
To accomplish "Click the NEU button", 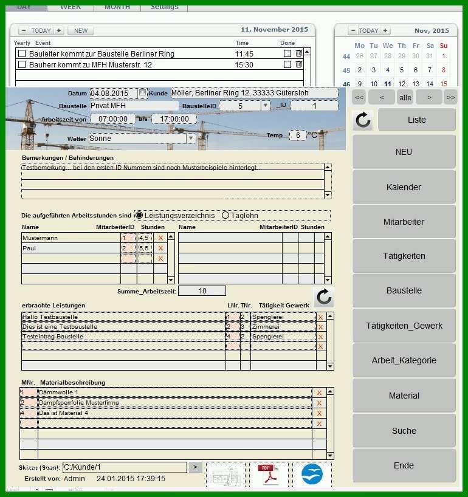I will pyautogui.click(x=404, y=152).
